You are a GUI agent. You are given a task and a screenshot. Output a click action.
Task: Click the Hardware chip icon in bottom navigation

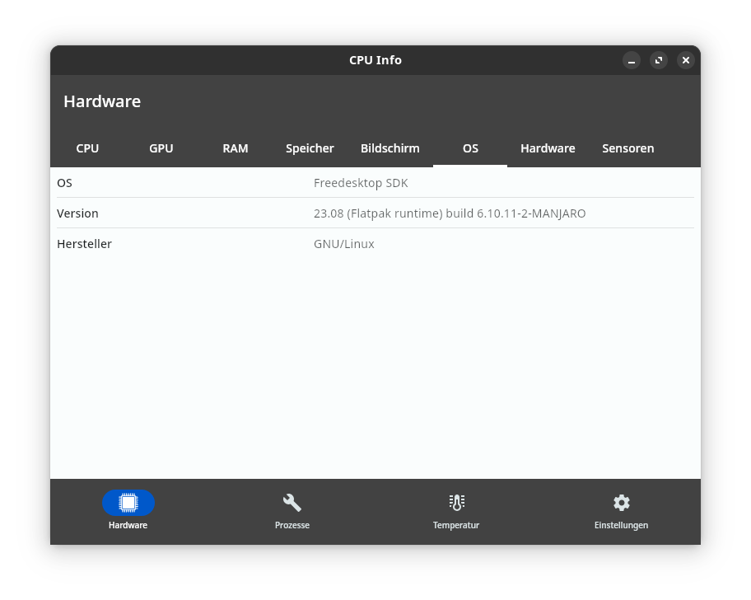click(x=128, y=503)
